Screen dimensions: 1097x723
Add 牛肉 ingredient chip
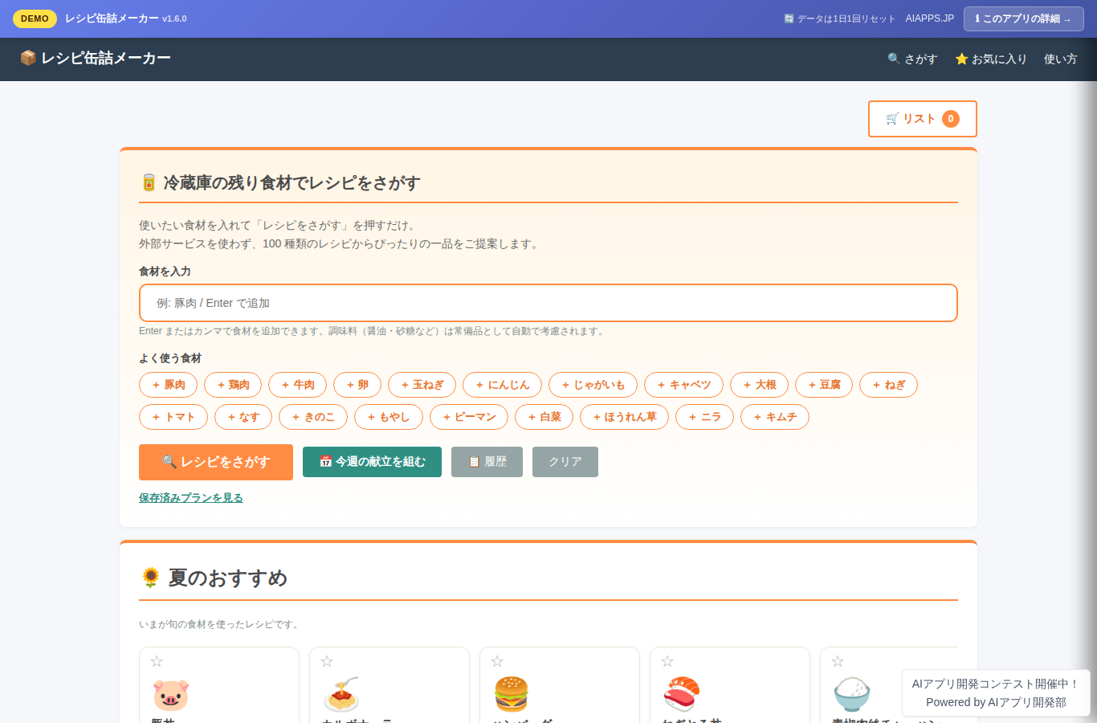297,385
